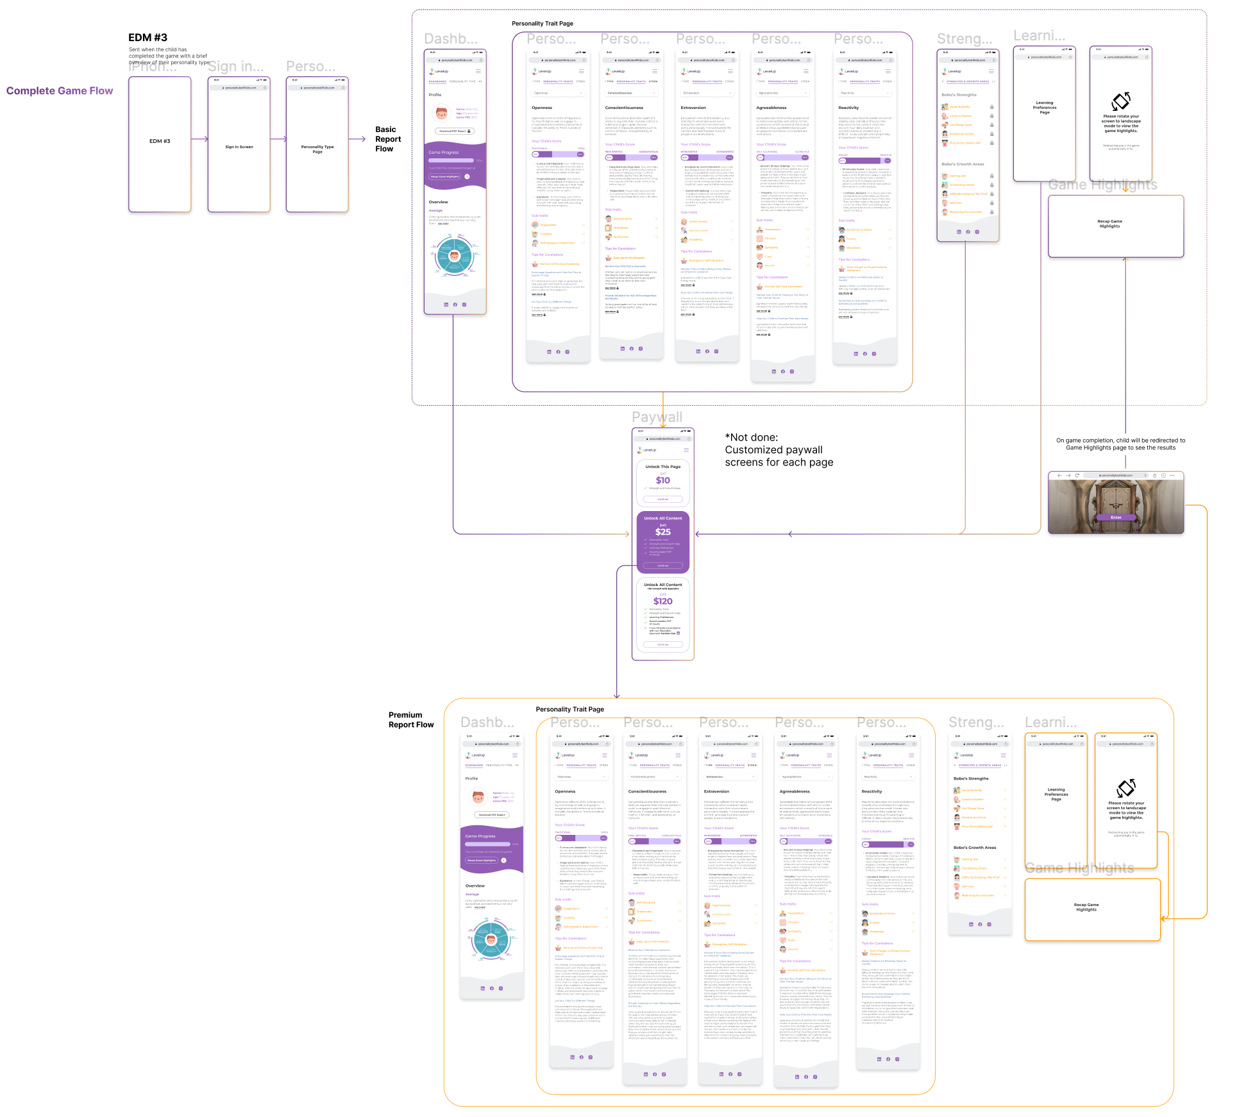Image resolution: width=1239 pixels, height=1117 pixels.
Task: Click Download PDF Report in basic Dashboard
Action: (455, 131)
